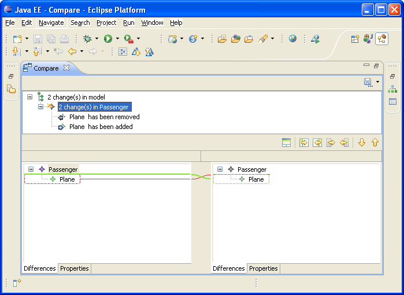
Task: Go Back with the yellow left arrow
Action: pyautogui.click(x=72, y=51)
